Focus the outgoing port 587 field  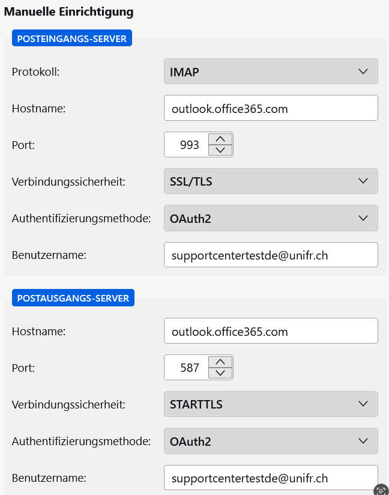187,368
